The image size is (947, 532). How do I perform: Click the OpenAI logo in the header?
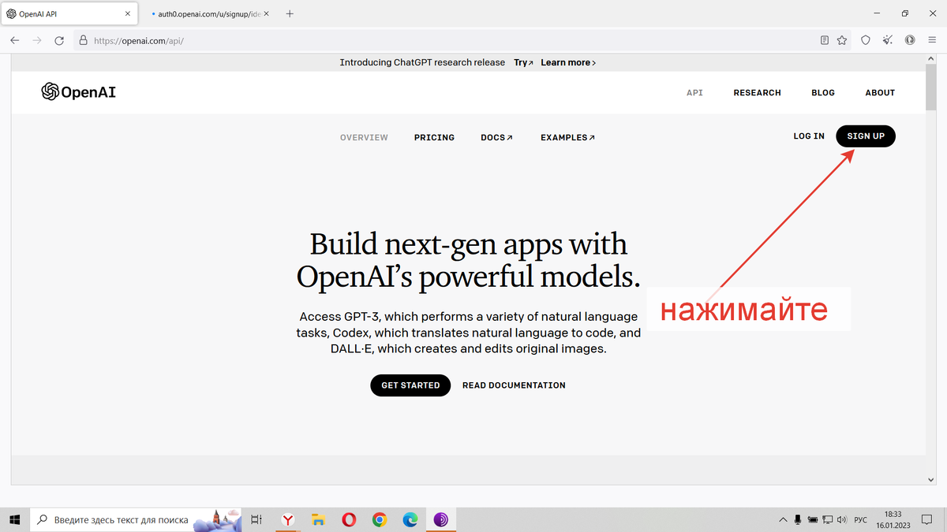pos(79,92)
